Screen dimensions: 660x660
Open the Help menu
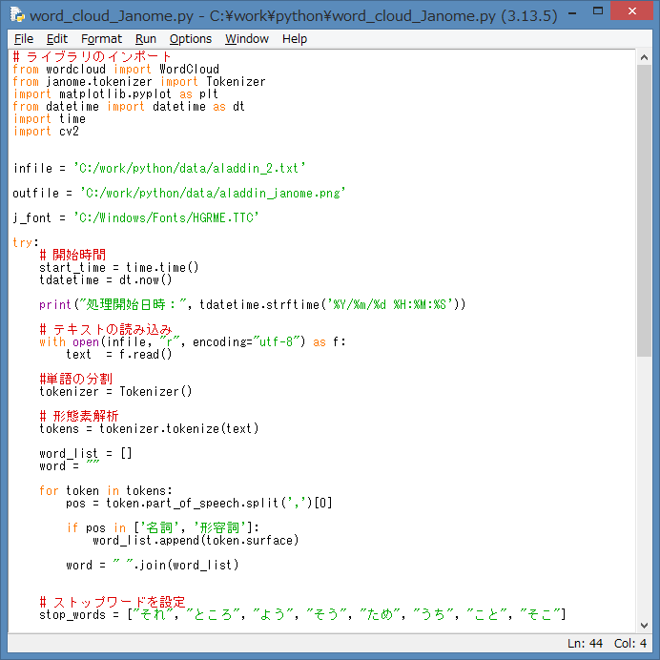[x=295, y=39]
